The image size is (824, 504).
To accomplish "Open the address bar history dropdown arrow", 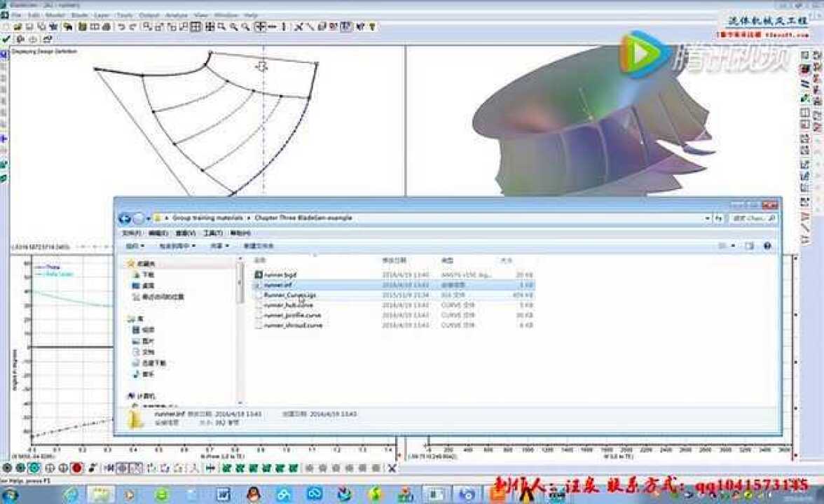I will point(708,218).
